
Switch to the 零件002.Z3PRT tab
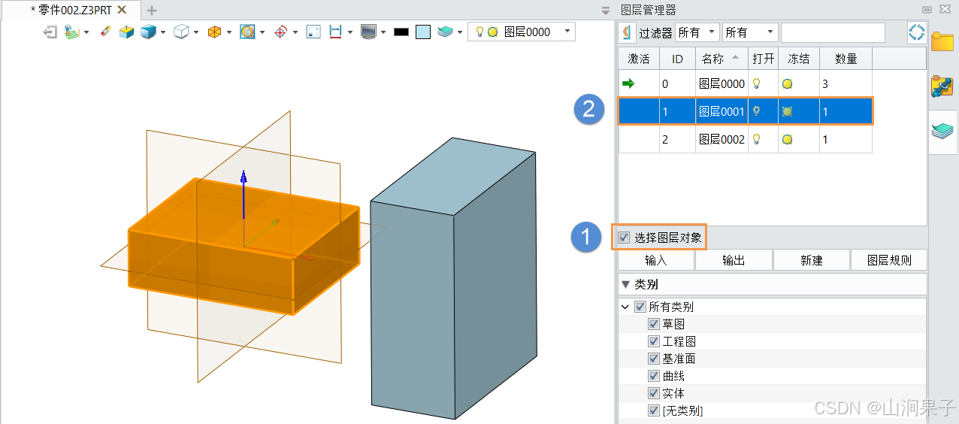pos(72,10)
